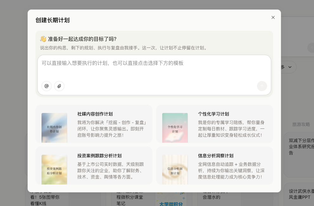Click the paperclip attachment icon
The image size is (314, 206).
click(59, 86)
